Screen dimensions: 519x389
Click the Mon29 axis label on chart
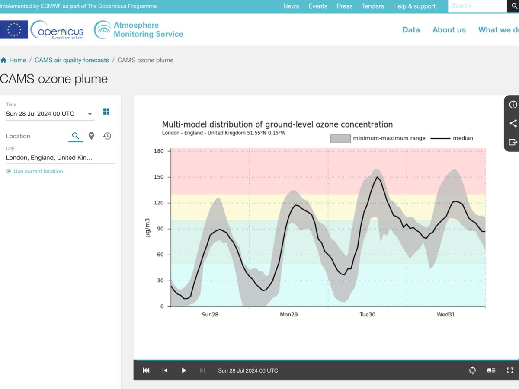(x=288, y=315)
